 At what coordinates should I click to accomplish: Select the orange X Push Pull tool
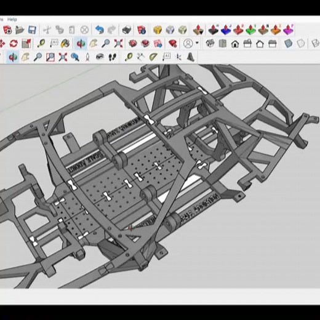[x=276, y=30]
